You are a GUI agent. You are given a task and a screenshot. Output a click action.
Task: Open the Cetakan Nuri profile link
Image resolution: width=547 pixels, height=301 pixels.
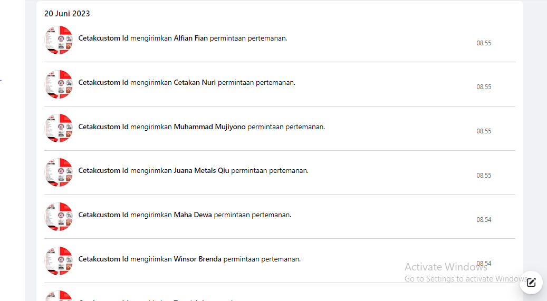(x=195, y=83)
